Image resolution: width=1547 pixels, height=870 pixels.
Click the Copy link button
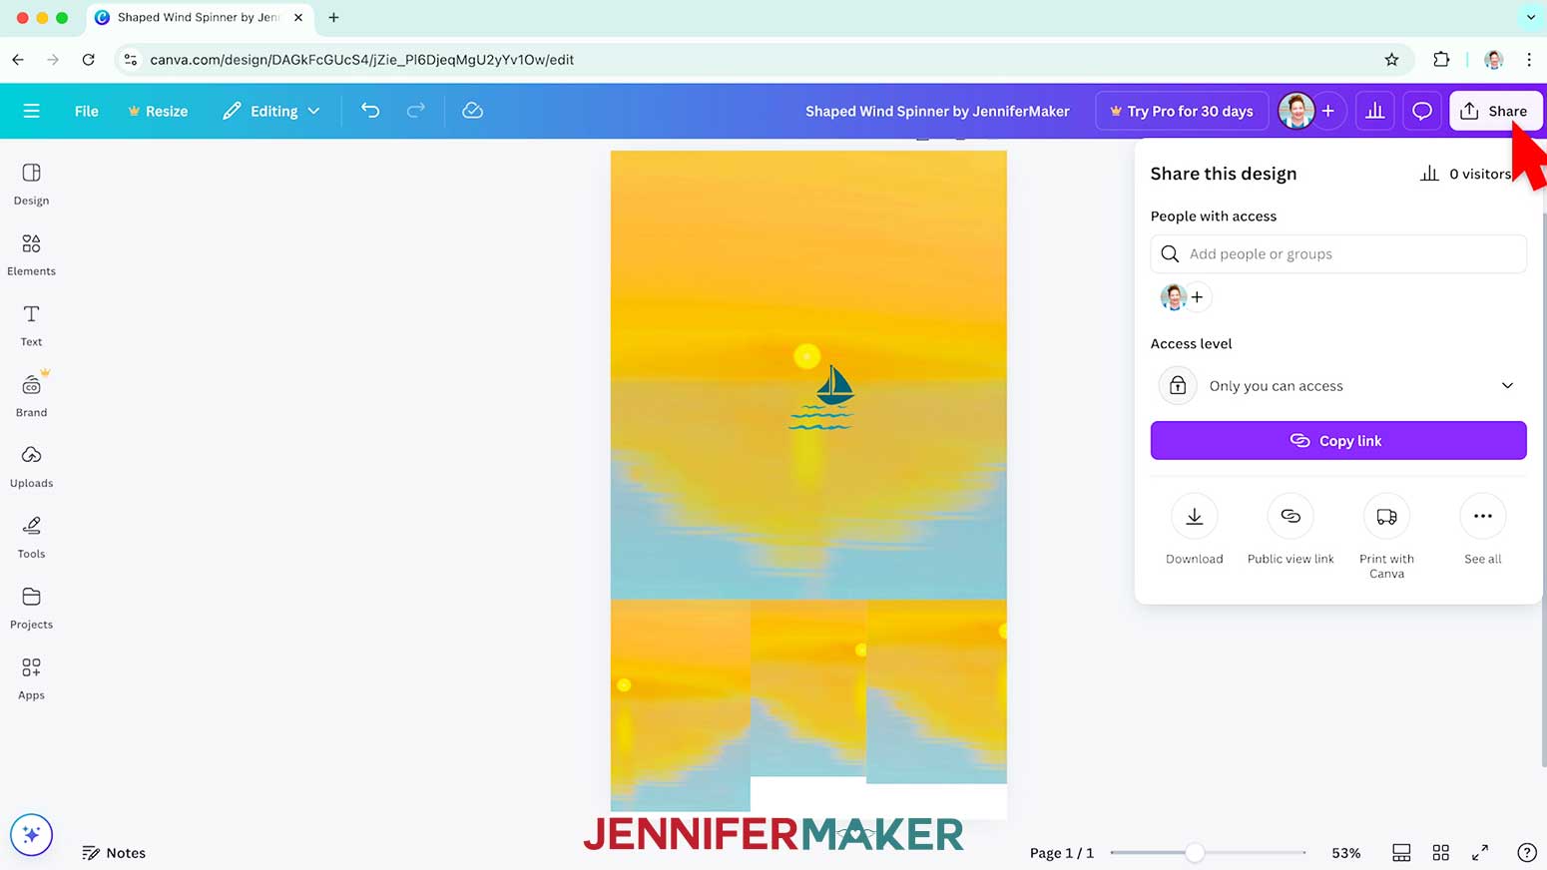[x=1338, y=440]
